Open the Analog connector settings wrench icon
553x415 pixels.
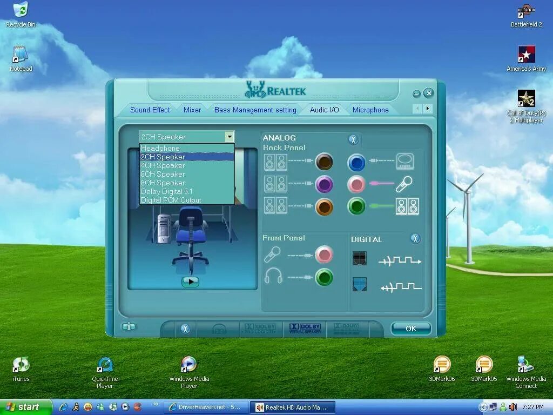(353, 139)
